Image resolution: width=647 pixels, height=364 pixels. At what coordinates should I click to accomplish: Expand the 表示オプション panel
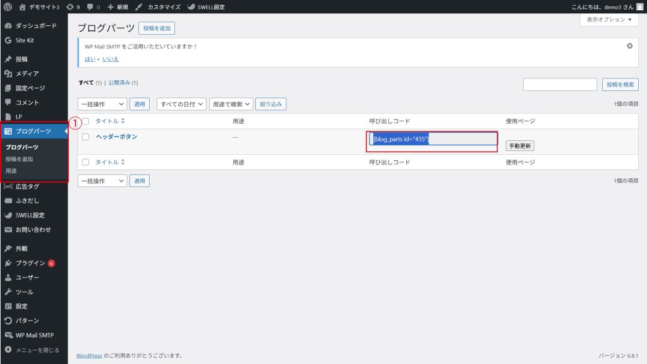click(608, 20)
